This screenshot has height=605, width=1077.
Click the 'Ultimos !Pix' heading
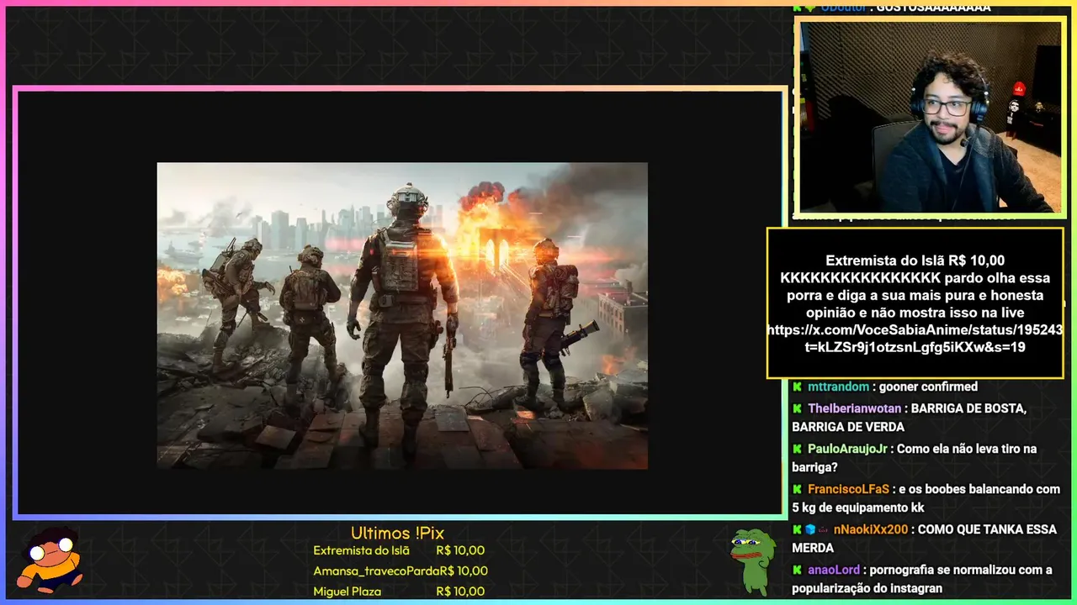coord(397,533)
